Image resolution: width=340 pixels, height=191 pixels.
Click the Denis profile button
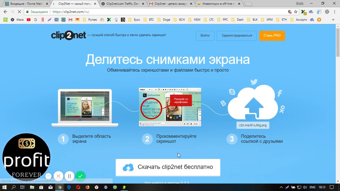[x=300, y=3]
